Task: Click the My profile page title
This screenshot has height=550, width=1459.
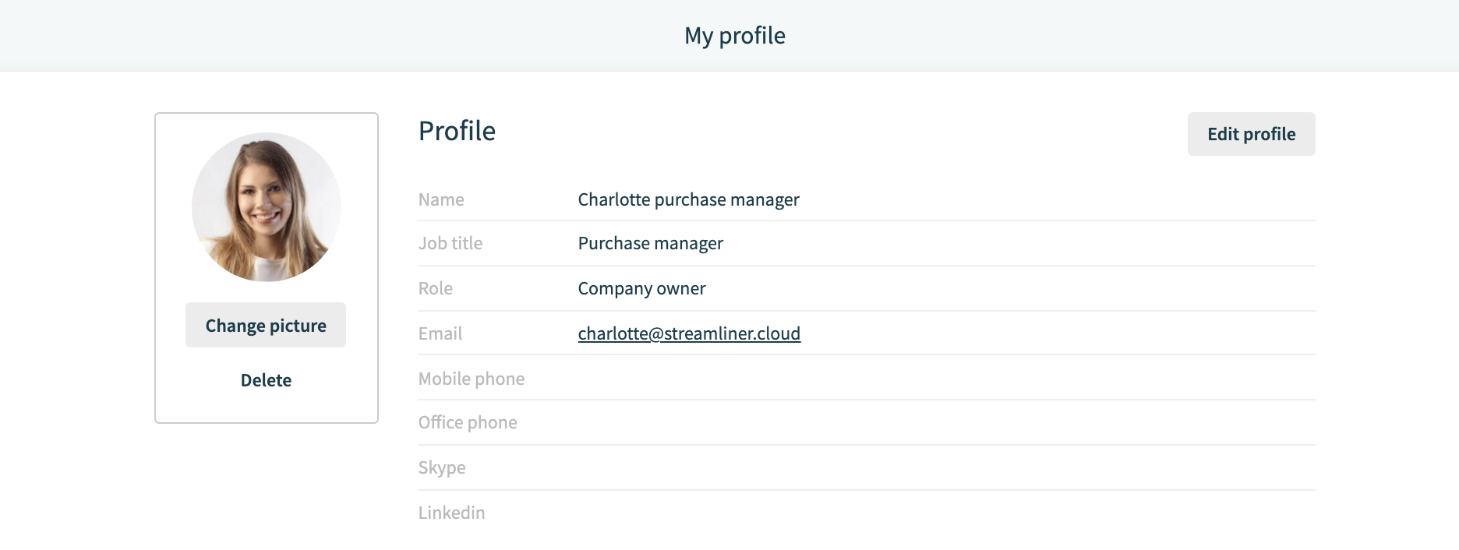Action: (x=735, y=36)
